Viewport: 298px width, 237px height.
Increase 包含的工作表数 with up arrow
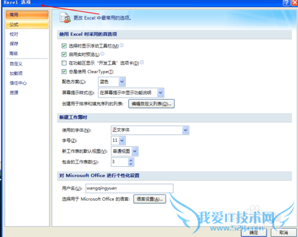click(x=131, y=160)
